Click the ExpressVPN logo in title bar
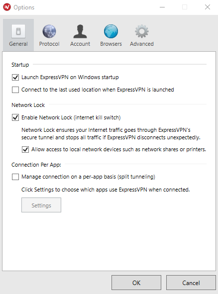Screen dimensions: 218x294 coord(7,7)
